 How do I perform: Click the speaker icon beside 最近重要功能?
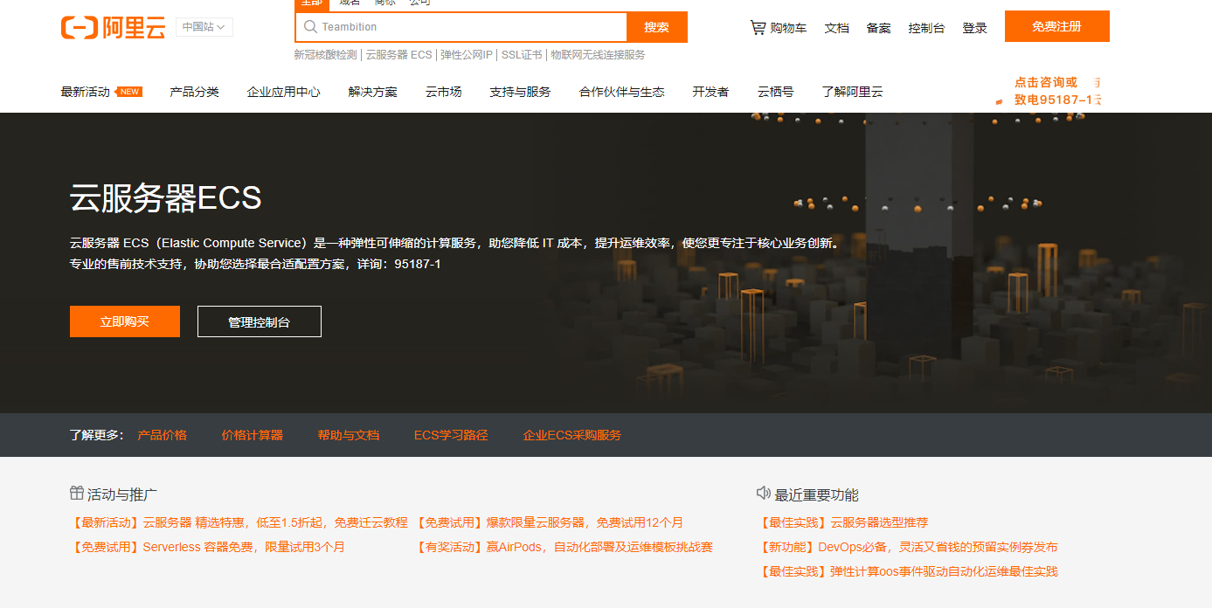click(x=763, y=493)
